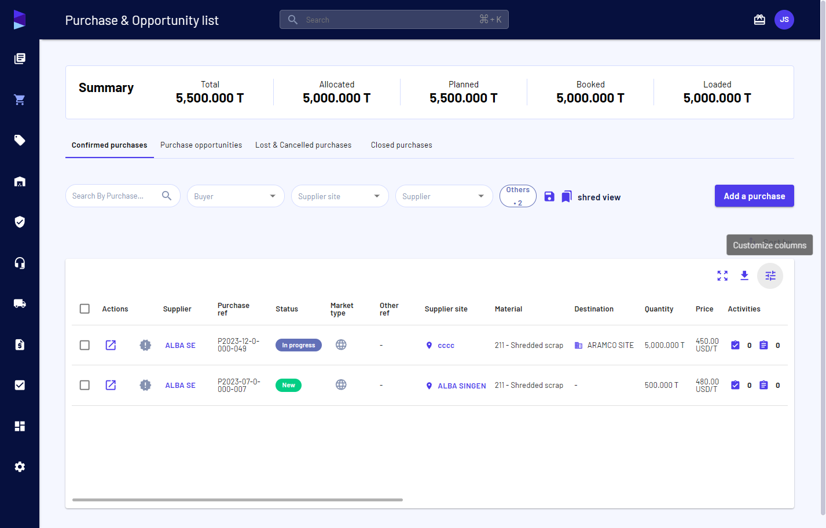Click the Supplier column header
This screenshot has width=826, height=528.
(177, 309)
